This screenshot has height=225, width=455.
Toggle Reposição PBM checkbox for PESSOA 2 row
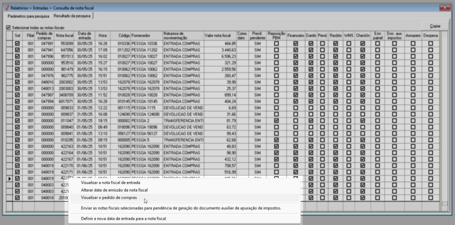click(276, 121)
